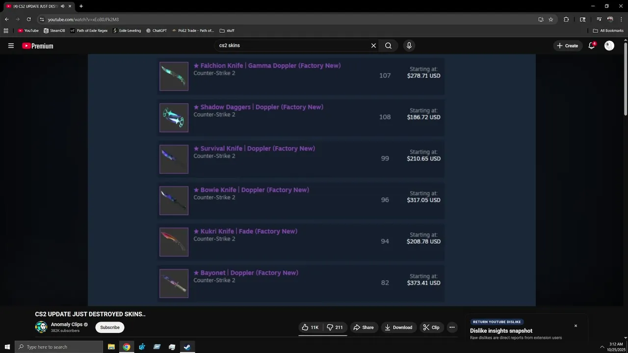Dislike the video with thumbs down
This screenshot has height=353, width=628.
point(336,328)
